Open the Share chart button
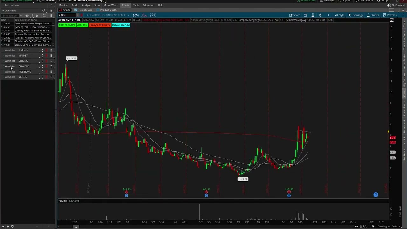The image size is (407, 229). click(294, 15)
